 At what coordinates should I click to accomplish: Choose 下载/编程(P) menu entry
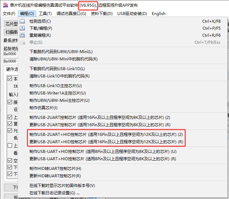(x=123, y=28)
